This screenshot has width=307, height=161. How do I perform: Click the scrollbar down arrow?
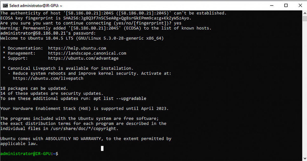click(305, 158)
